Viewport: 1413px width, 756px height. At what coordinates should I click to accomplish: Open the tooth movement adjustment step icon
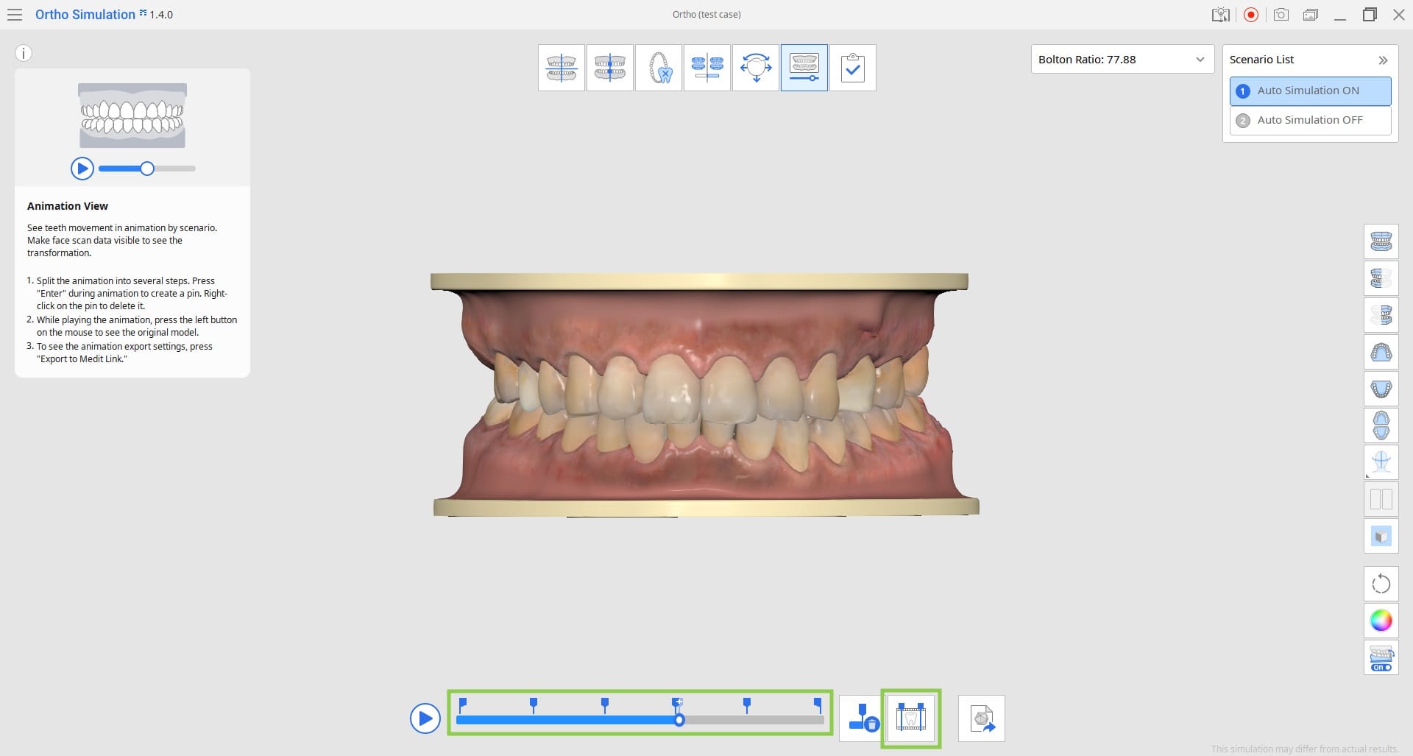coord(756,68)
